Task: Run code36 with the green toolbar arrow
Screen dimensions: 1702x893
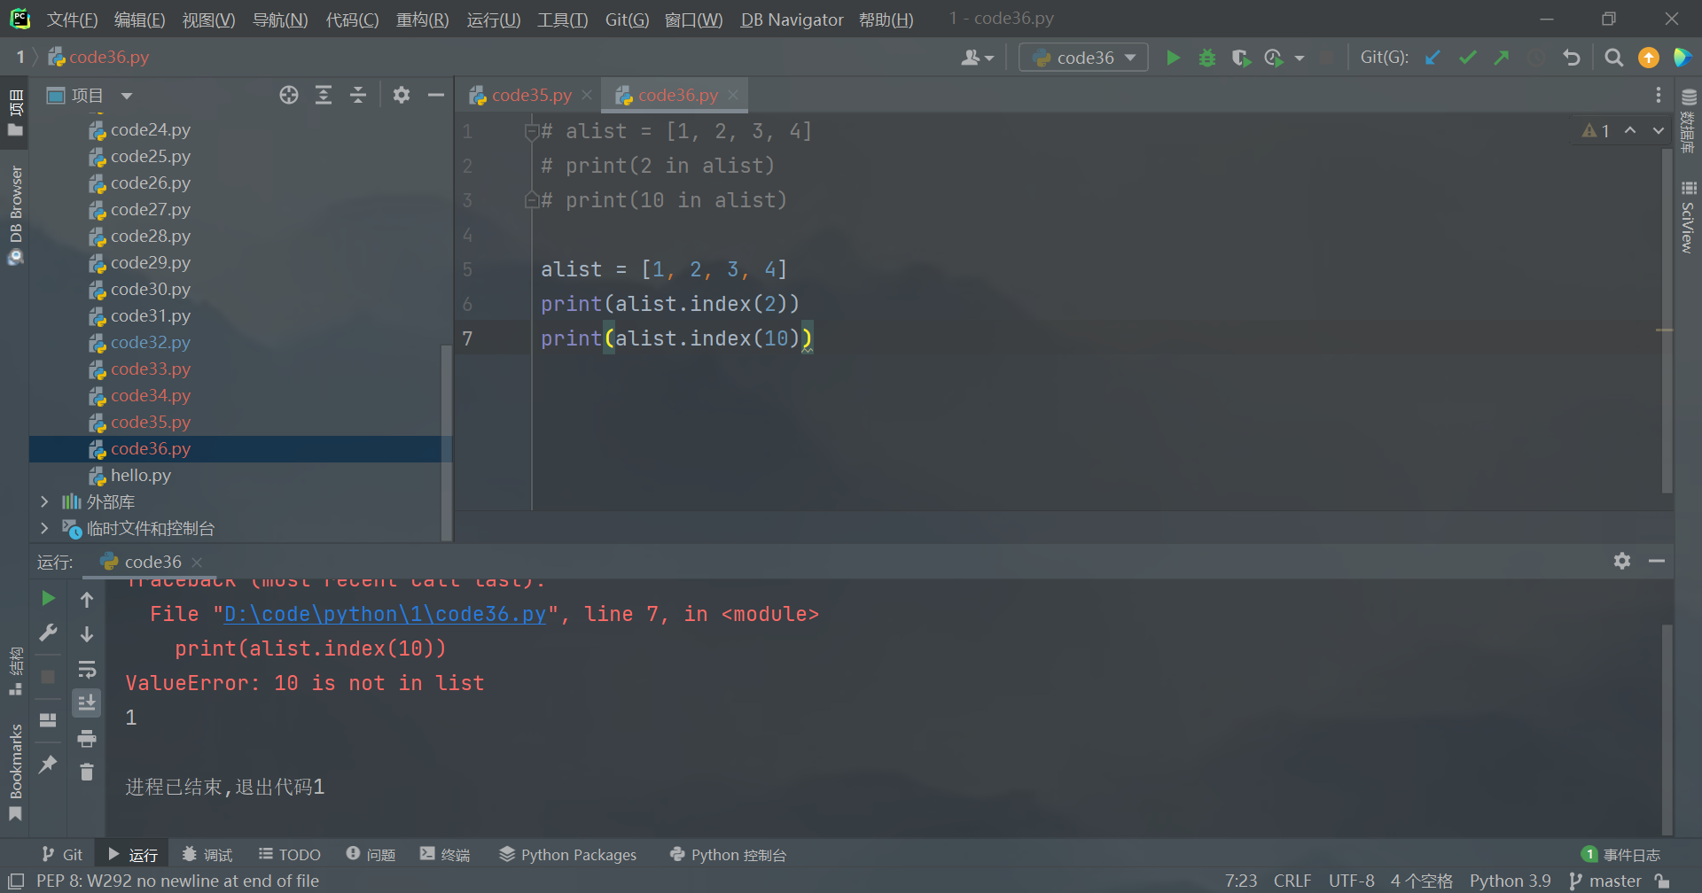Action: tap(1173, 58)
